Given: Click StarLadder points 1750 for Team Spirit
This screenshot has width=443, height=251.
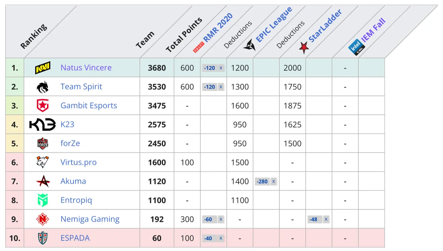Looking at the screenshot, I should point(293,87).
